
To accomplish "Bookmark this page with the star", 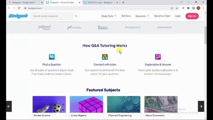I will click(x=177, y=8).
